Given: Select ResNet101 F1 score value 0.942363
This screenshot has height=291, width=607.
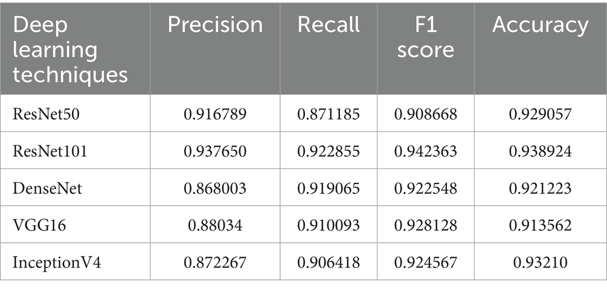Looking at the screenshot, I should (425, 150).
